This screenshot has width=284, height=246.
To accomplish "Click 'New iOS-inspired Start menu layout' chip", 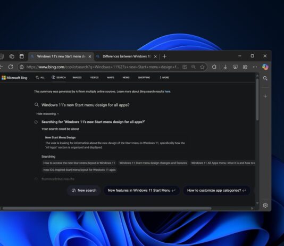I will point(79,170).
